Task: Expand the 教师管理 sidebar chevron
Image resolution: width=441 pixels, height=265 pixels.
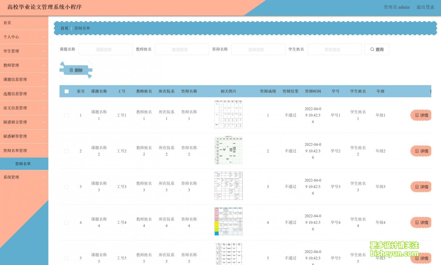Action: pos(44,65)
